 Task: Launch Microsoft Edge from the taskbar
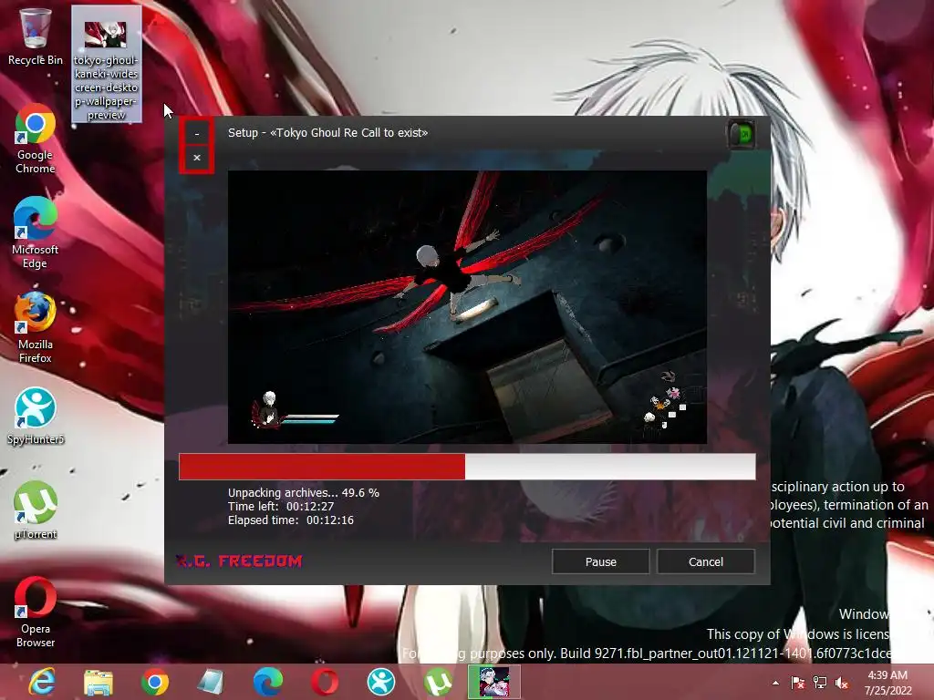(x=267, y=682)
